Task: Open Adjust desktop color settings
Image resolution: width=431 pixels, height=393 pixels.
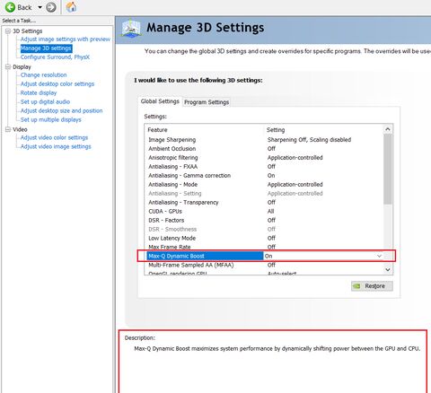Action: click(57, 84)
